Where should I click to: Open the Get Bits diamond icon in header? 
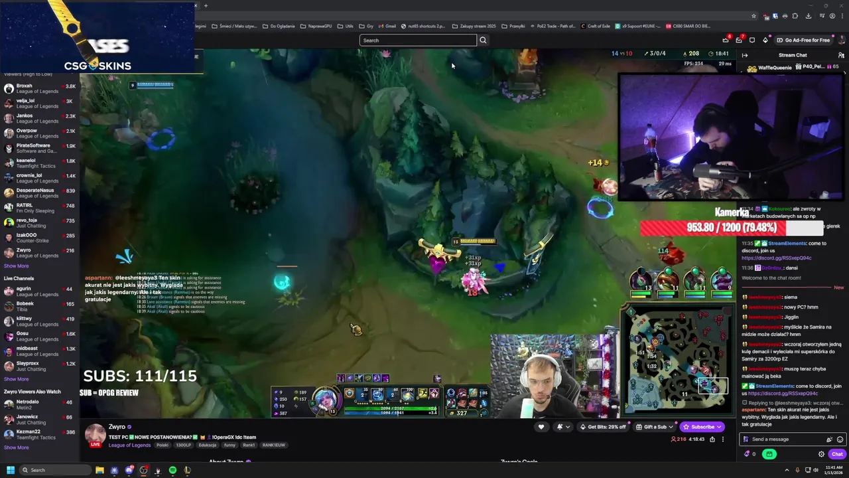(x=765, y=40)
